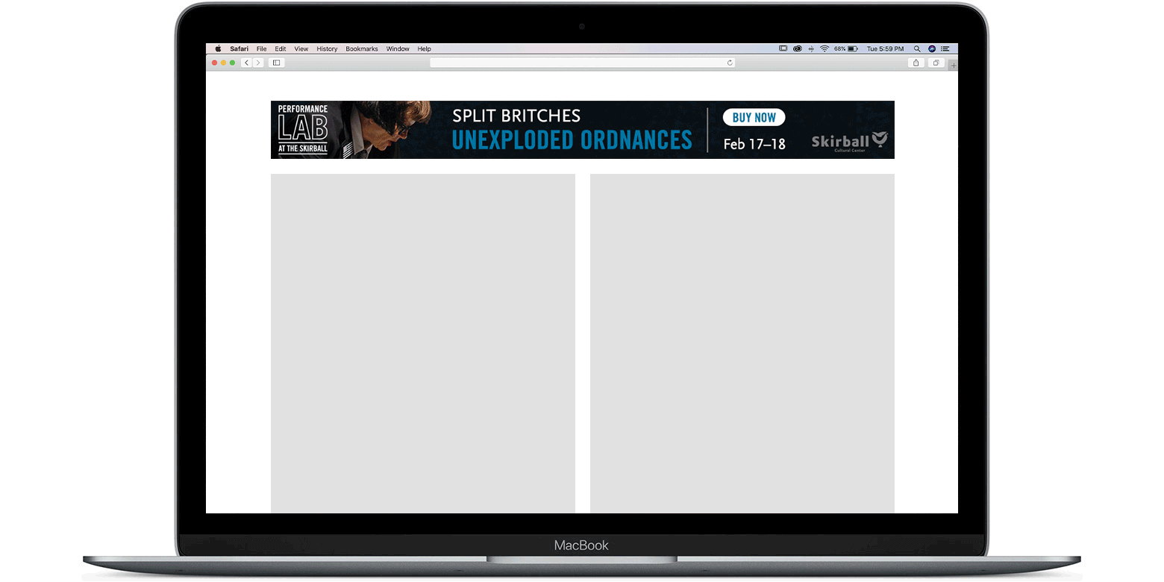Open the History menu

pos(327,48)
